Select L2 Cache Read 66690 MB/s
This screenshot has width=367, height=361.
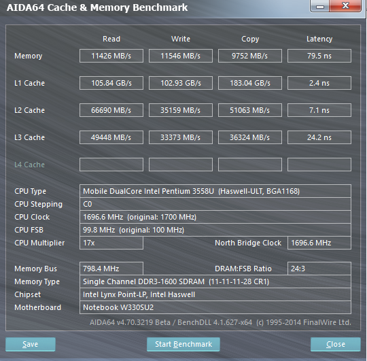click(x=111, y=110)
